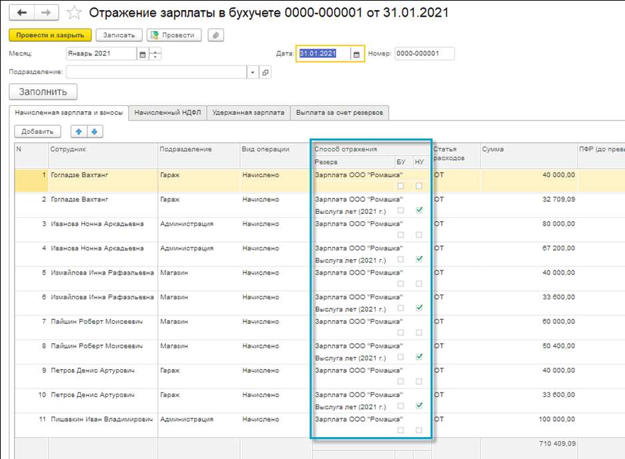Screen dimensions: 625x459
Task: Uncheck НУ checkbox in row 10
Action: pyautogui.click(x=419, y=406)
